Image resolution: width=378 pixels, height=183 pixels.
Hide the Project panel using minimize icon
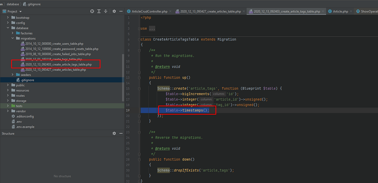coord(121,11)
